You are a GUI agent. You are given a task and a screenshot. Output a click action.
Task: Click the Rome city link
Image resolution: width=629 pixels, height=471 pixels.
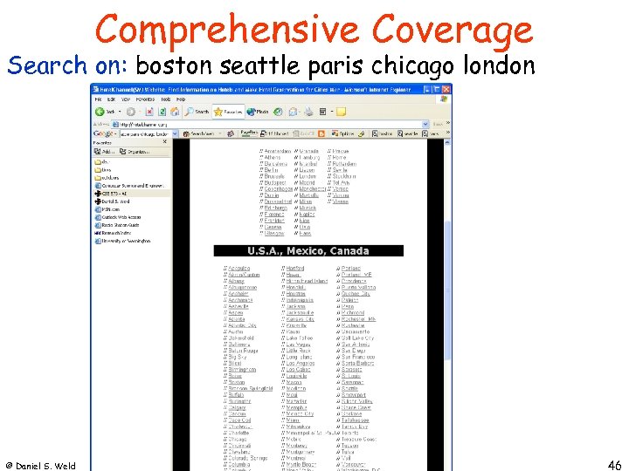[x=339, y=157]
